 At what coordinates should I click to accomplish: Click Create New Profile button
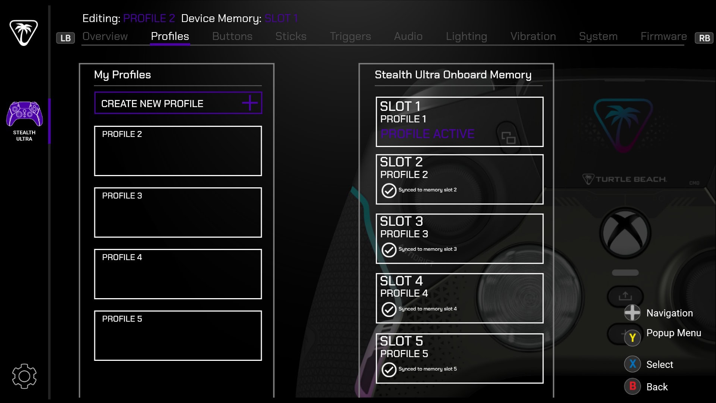(x=168, y=103)
